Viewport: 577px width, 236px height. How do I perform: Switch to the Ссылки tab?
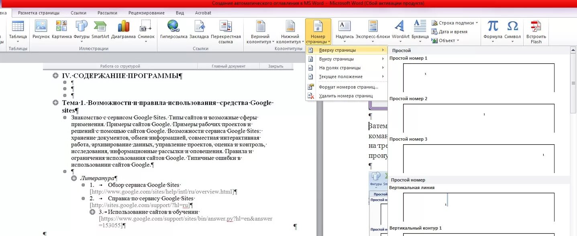pos(78,13)
